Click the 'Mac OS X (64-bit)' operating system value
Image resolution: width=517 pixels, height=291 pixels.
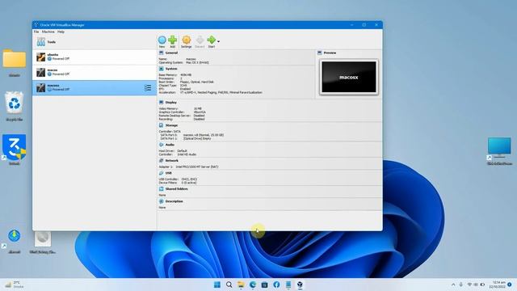197,62
